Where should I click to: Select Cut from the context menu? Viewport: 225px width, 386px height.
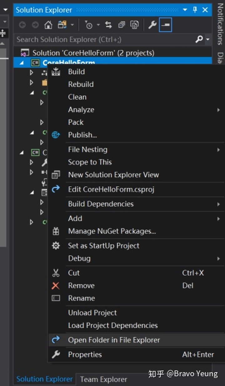tap(136, 273)
